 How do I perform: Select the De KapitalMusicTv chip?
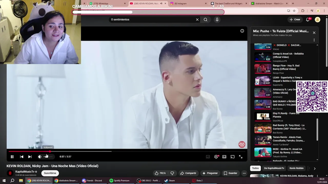pyautogui.click(x=274, y=168)
